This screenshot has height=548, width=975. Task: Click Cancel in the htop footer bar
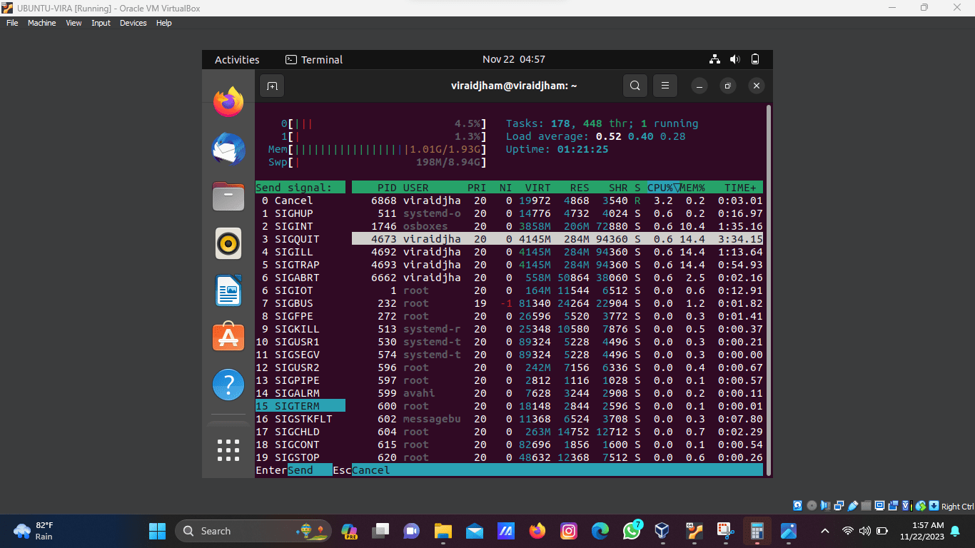(x=371, y=470)
